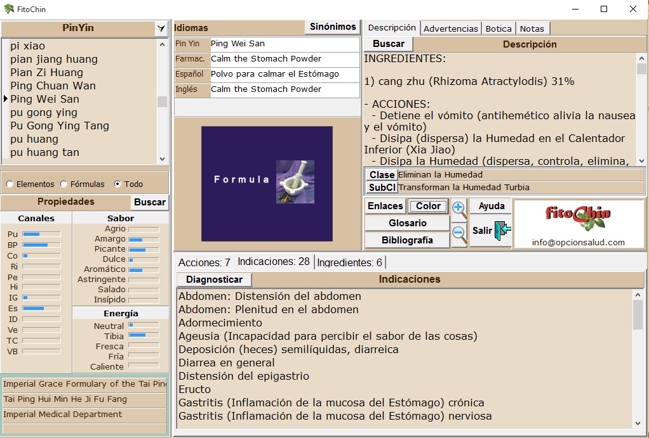Click the zoom out magnifier icon
This screenshot has height=438, width=649.
pos(458,234)
